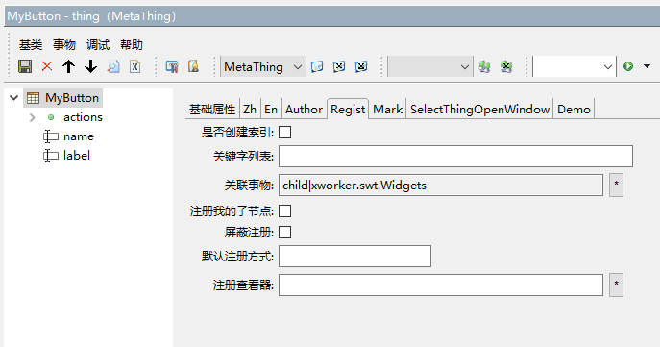Click the save floppy disk icon
Viewport: 660px width, 347px height.
[25, 66]
